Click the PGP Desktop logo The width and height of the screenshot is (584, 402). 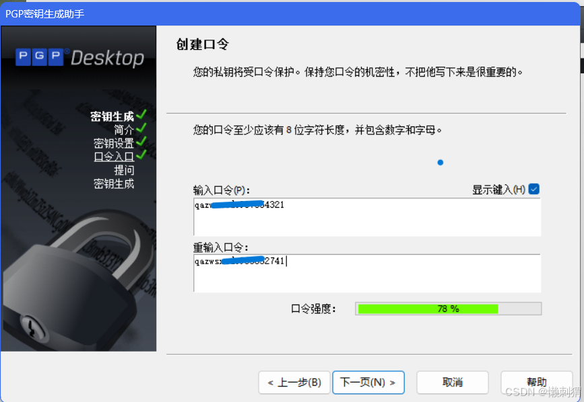click(x=79, y=58)
